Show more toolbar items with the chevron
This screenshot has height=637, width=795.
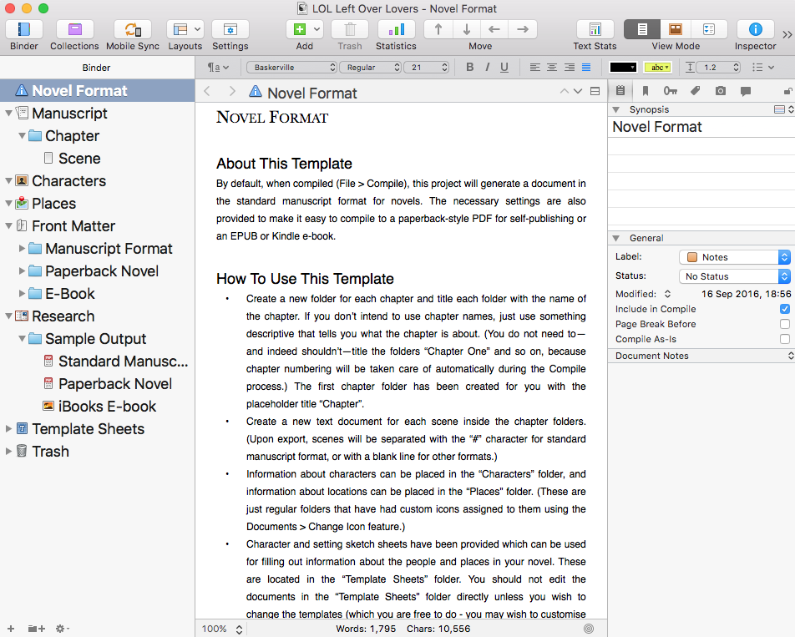[x=787, y=34]
